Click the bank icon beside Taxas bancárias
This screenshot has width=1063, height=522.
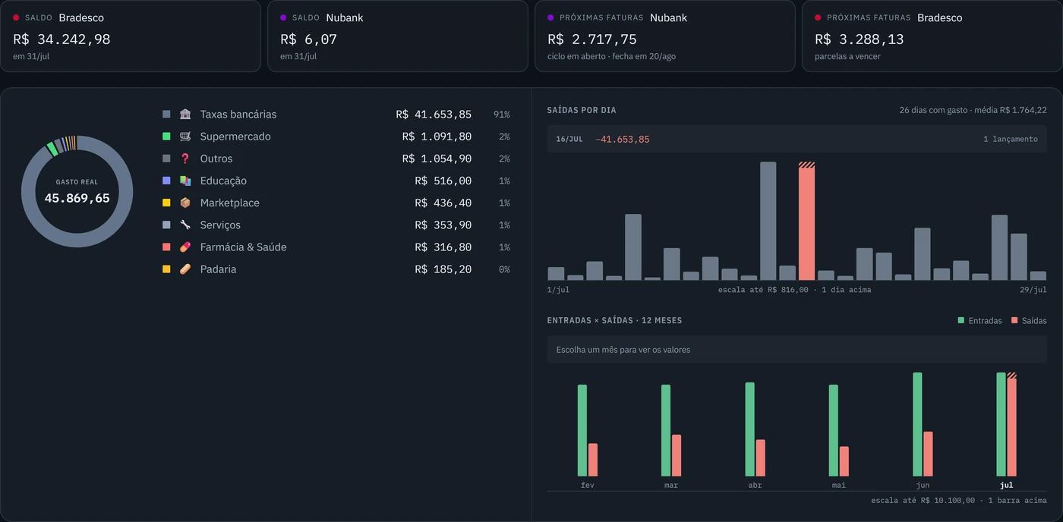pyautogui.click(x=185, y=115)
